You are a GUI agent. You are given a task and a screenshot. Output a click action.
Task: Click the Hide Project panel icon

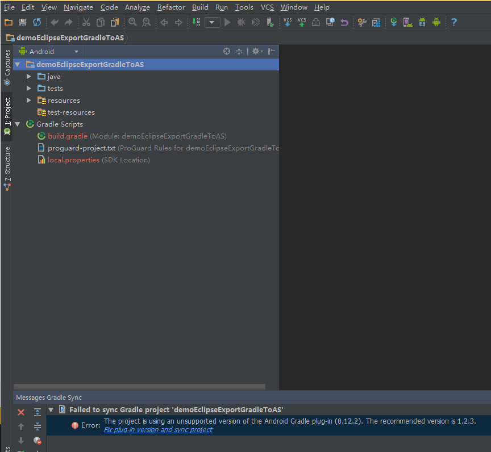(x=271, y=51)
